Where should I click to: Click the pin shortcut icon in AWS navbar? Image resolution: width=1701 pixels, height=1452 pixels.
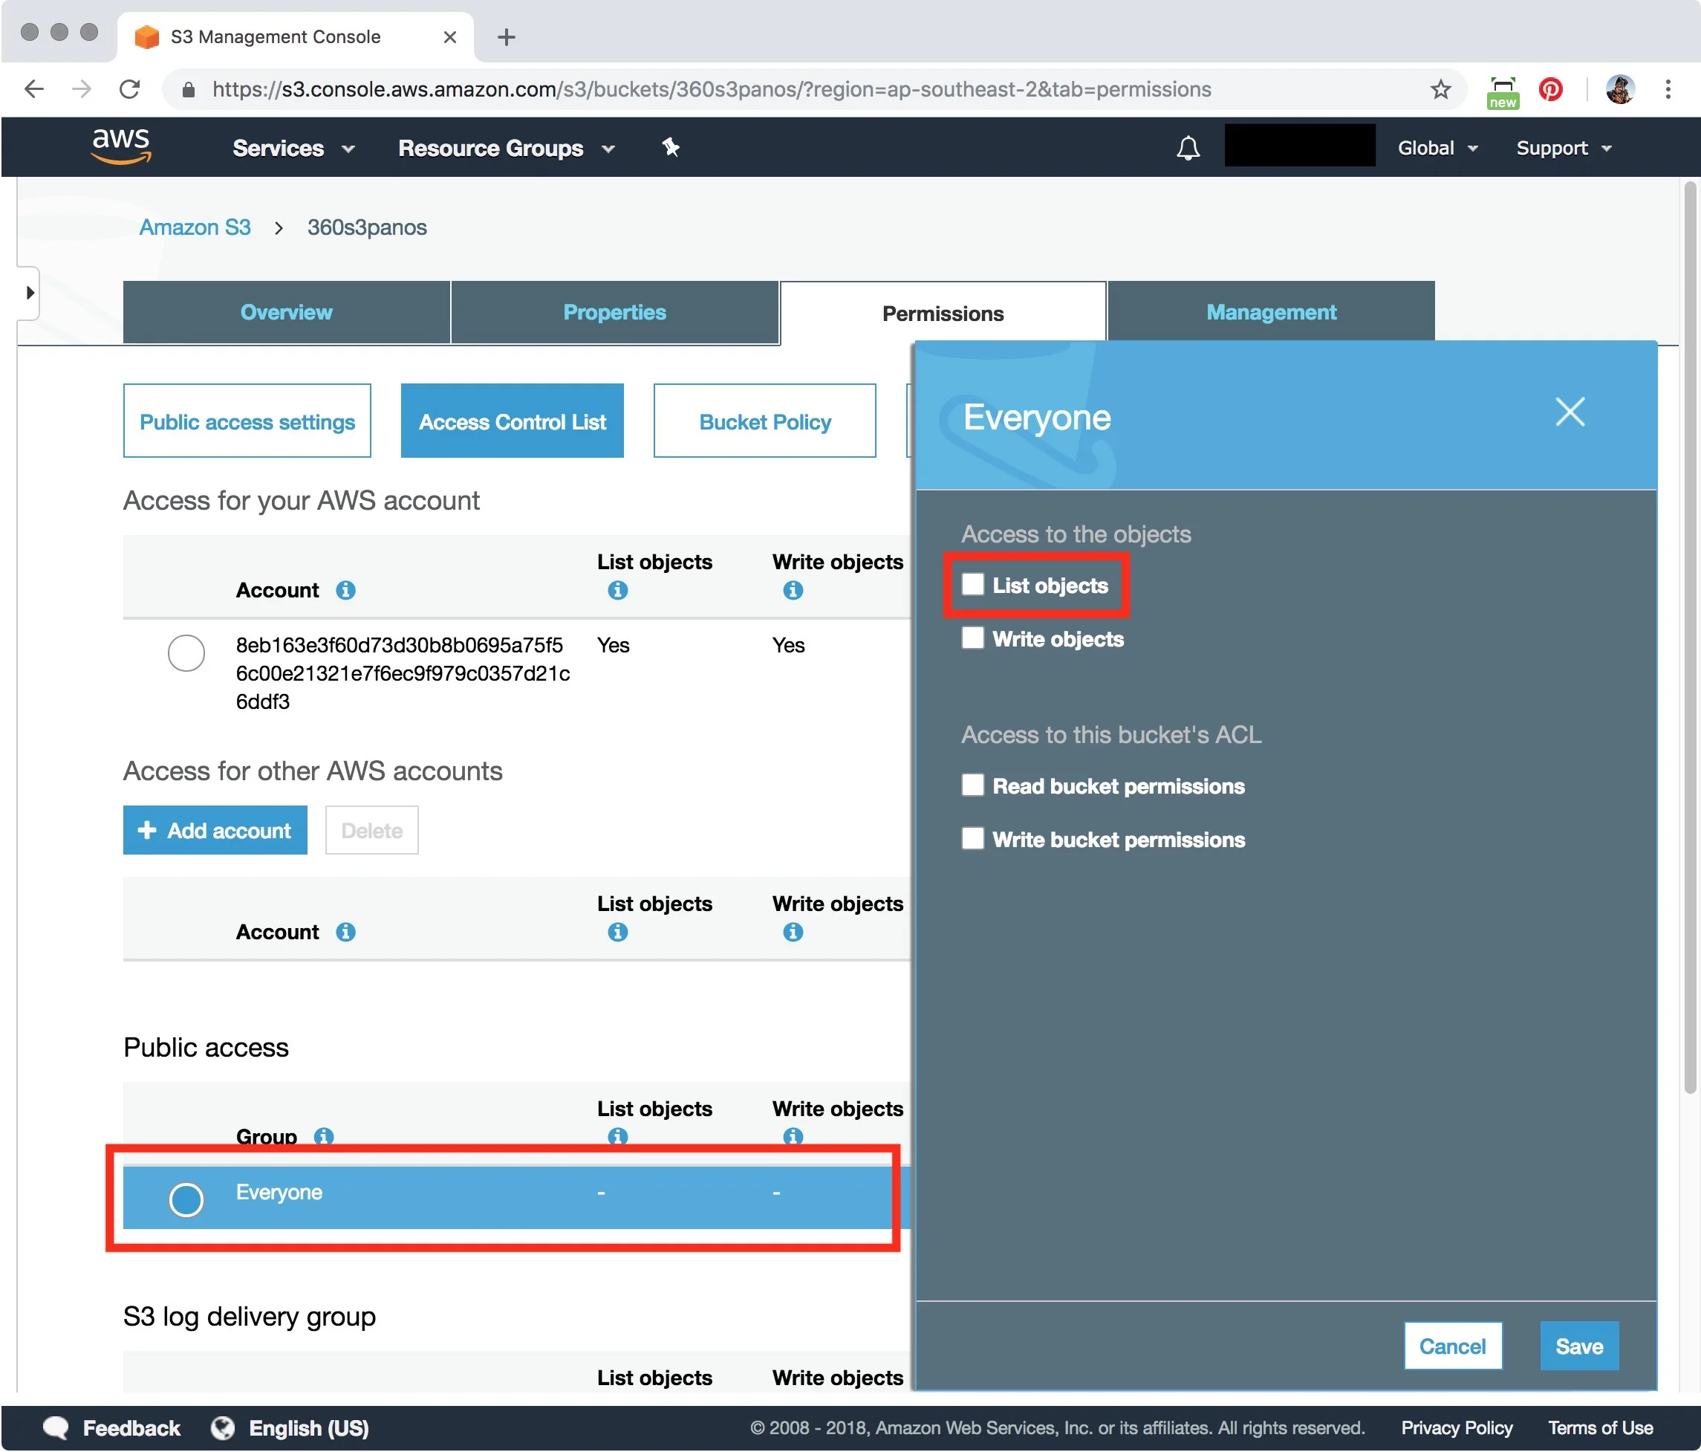coord(671,147)
